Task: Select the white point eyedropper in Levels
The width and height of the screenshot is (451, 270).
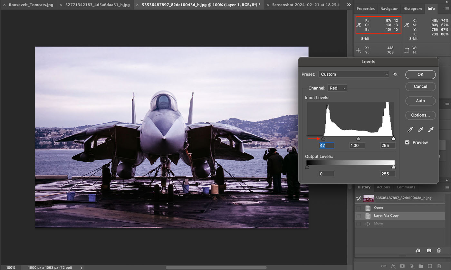Action: [431, 130]
